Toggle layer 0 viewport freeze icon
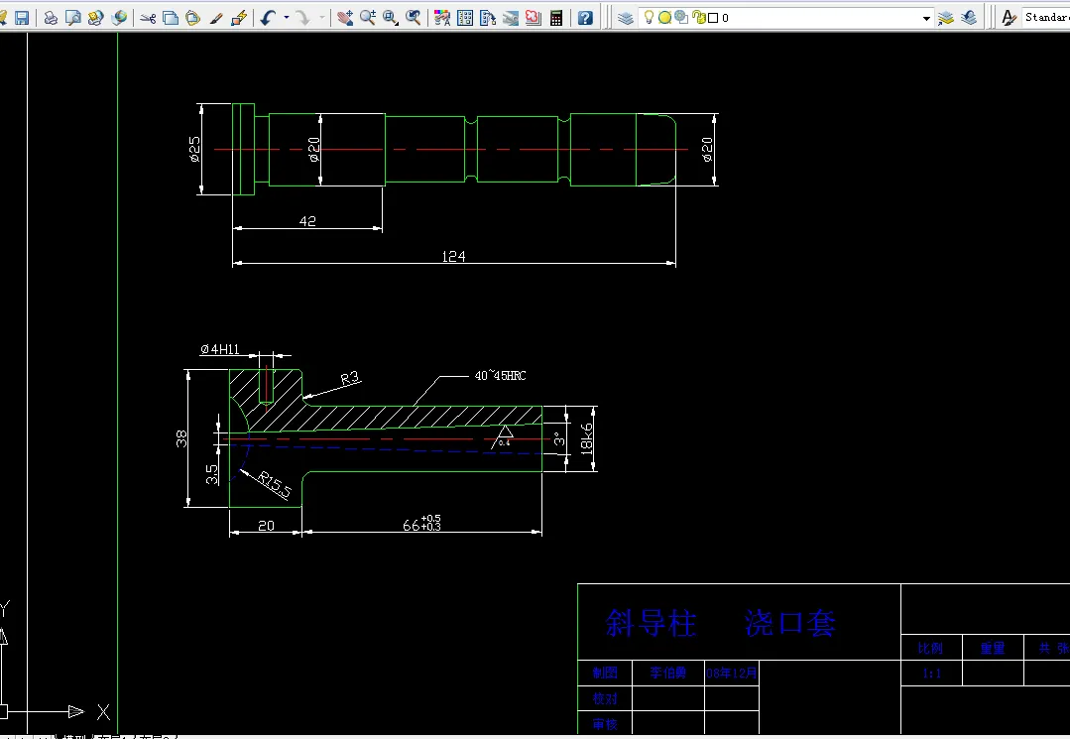 [x=681, y=18]
